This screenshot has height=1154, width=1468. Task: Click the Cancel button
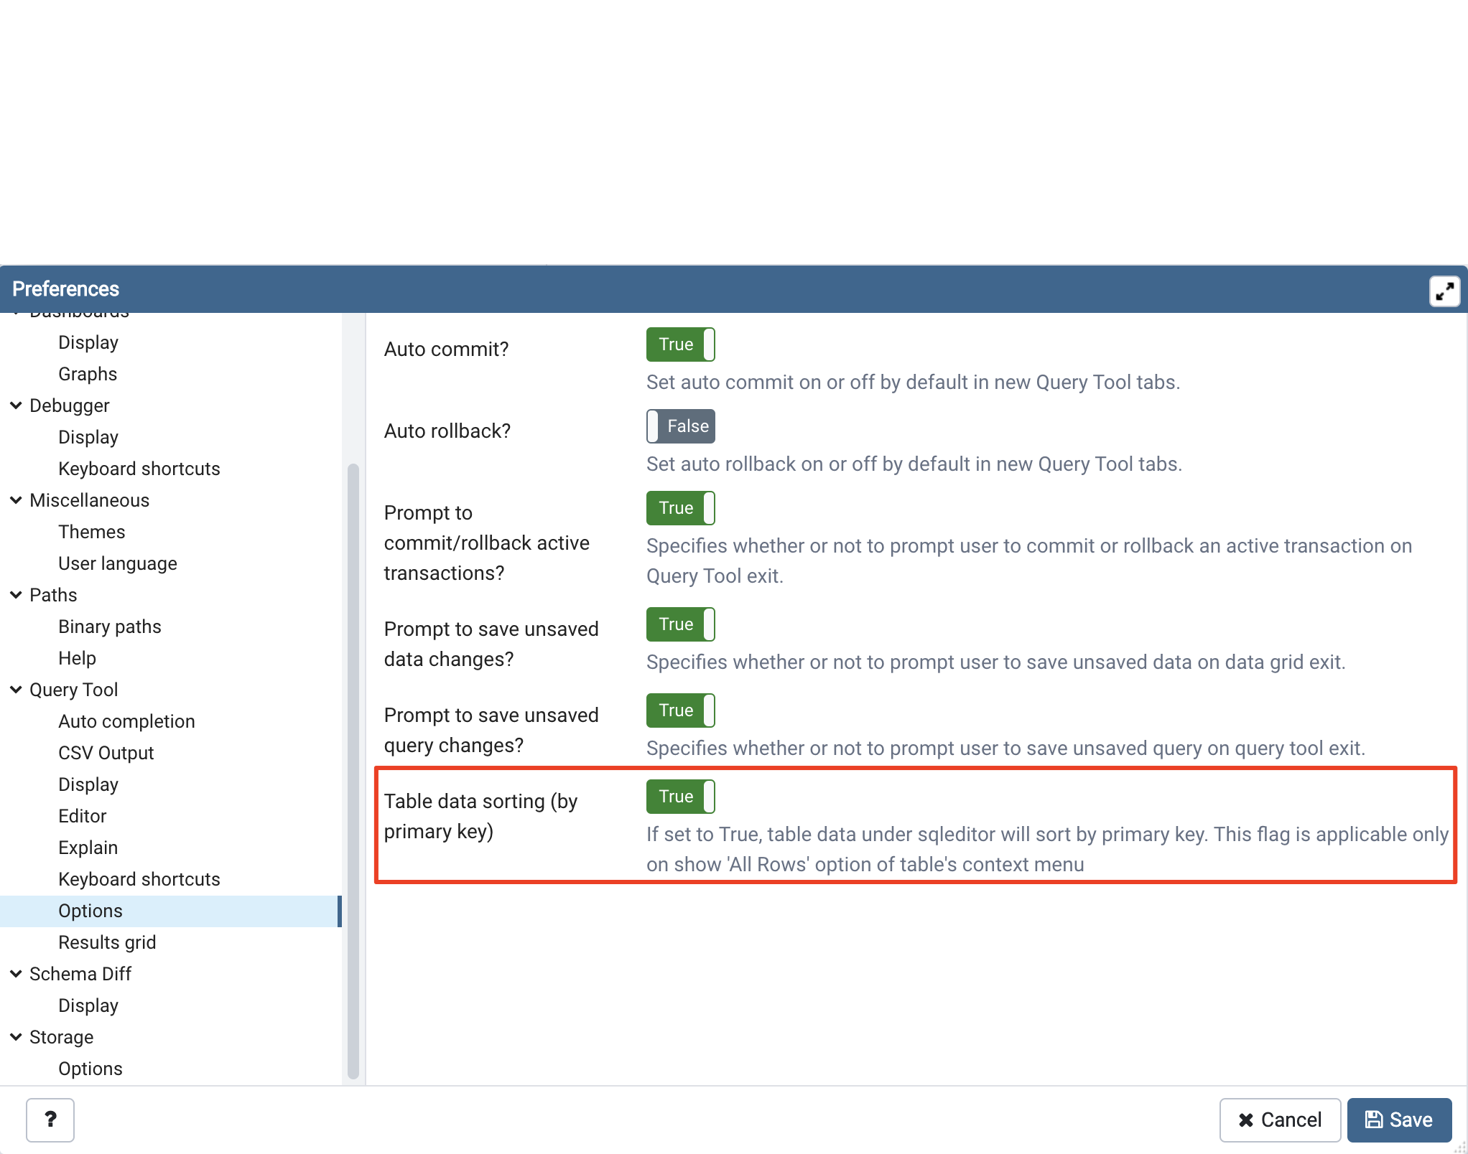tap(1279, 1119)
